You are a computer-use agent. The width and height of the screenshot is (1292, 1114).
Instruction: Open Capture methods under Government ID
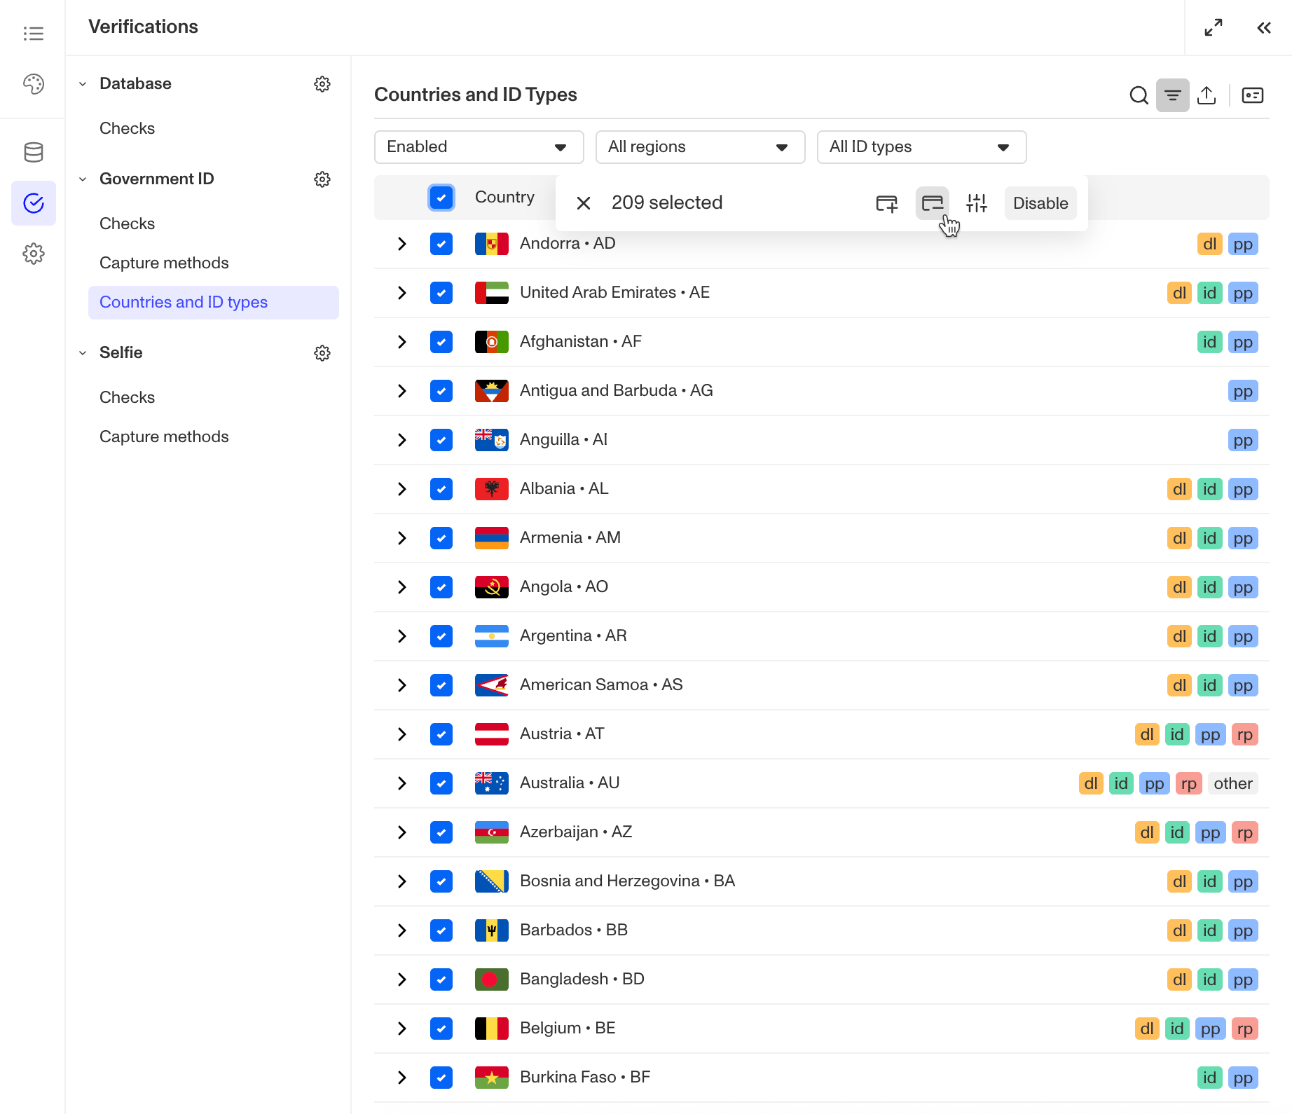(164, 263)
